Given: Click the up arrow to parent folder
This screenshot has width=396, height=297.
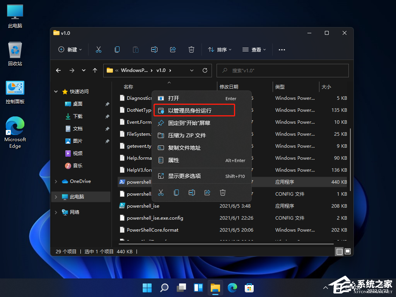Looking at the screenshot, I should (x=95, y=70).
